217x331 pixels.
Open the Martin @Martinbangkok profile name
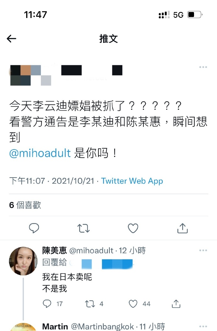(88, 326)
